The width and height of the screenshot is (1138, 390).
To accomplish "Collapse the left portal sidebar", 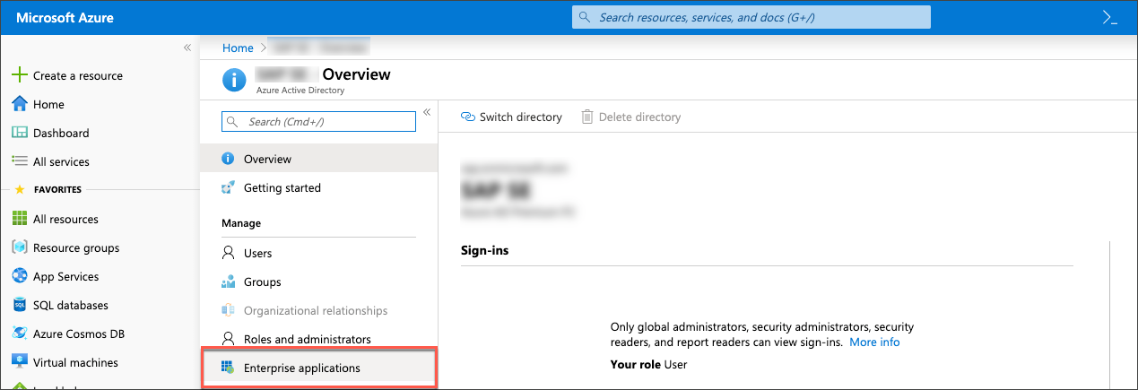I will pyautogui.click(x=187, y=47).
